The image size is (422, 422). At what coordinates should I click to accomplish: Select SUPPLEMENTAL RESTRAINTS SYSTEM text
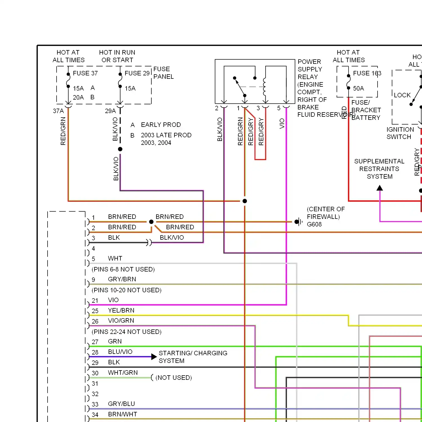click(x=379, y=169)
